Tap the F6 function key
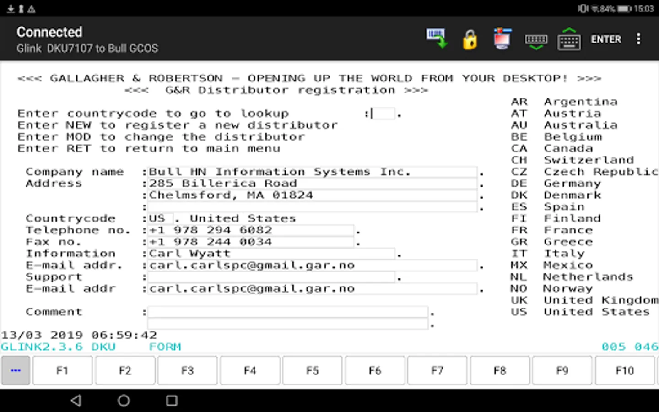Image resolution: width=659 pixels, height=412 pixels. click(x=375, y=370)
